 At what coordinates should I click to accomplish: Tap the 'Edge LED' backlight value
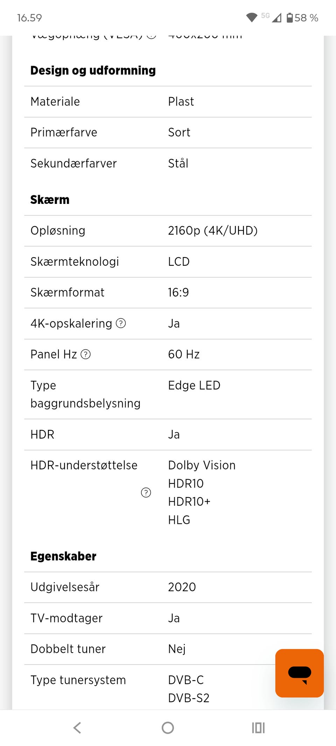click(x=194, y=385)
